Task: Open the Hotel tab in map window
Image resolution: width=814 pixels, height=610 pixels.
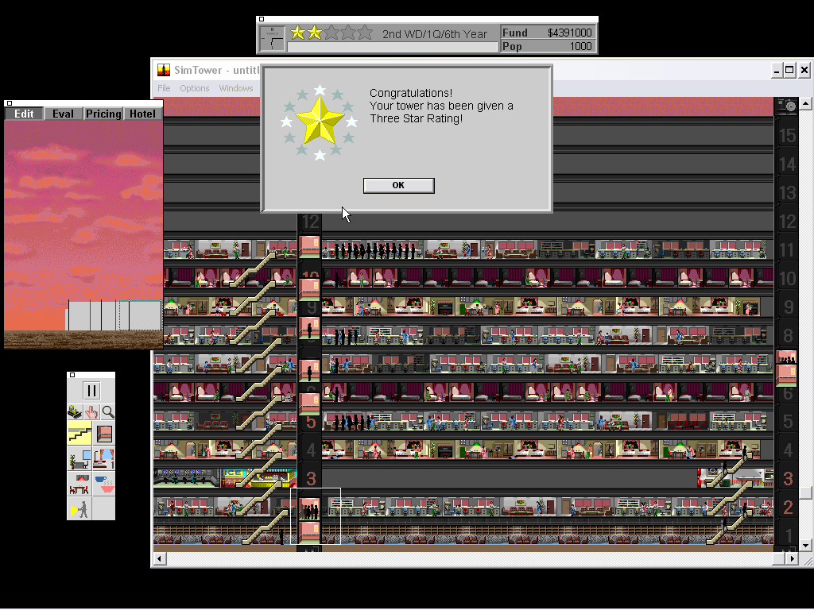Action: 142,114
